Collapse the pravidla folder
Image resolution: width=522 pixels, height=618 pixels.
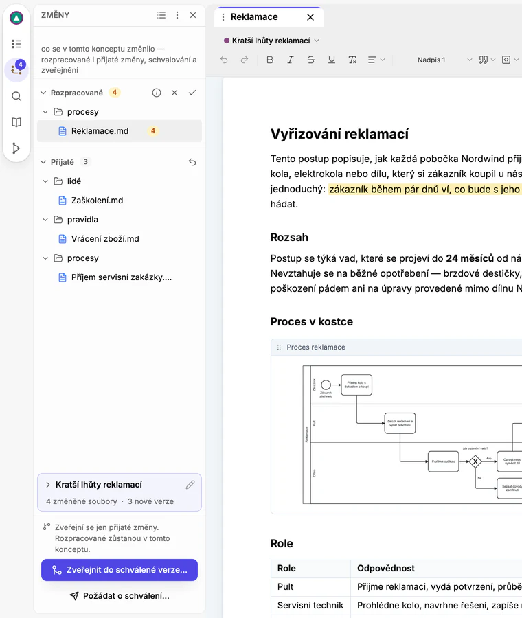[45, 220]
